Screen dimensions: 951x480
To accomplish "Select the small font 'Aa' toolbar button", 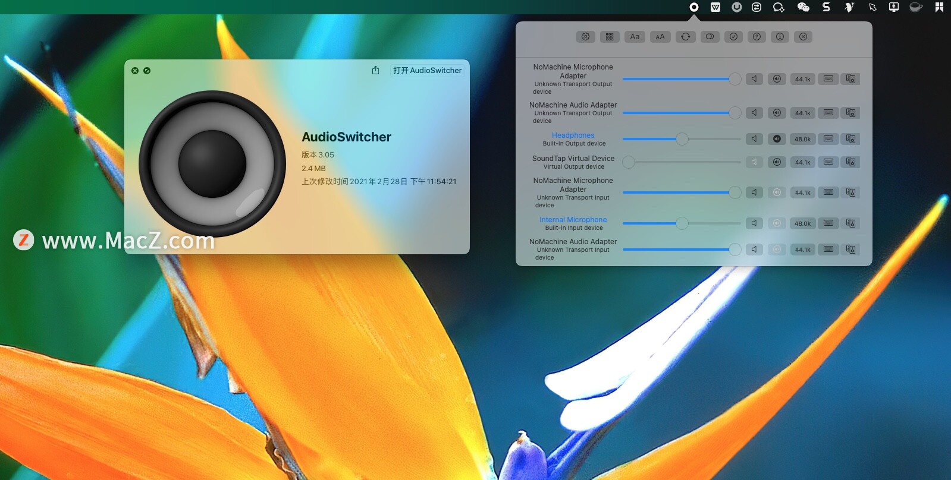I will [x=635, y=37].
